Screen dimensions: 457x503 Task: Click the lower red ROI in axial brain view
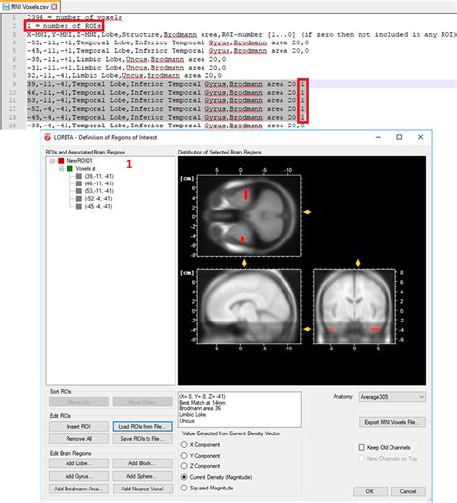(x=242, y=238)
